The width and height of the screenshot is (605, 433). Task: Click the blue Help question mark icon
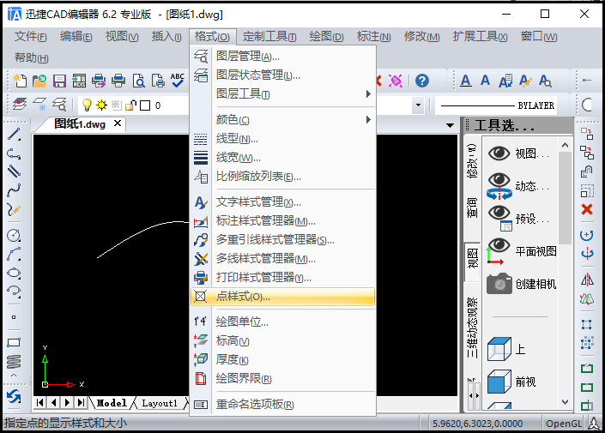[x=422, y=81]
